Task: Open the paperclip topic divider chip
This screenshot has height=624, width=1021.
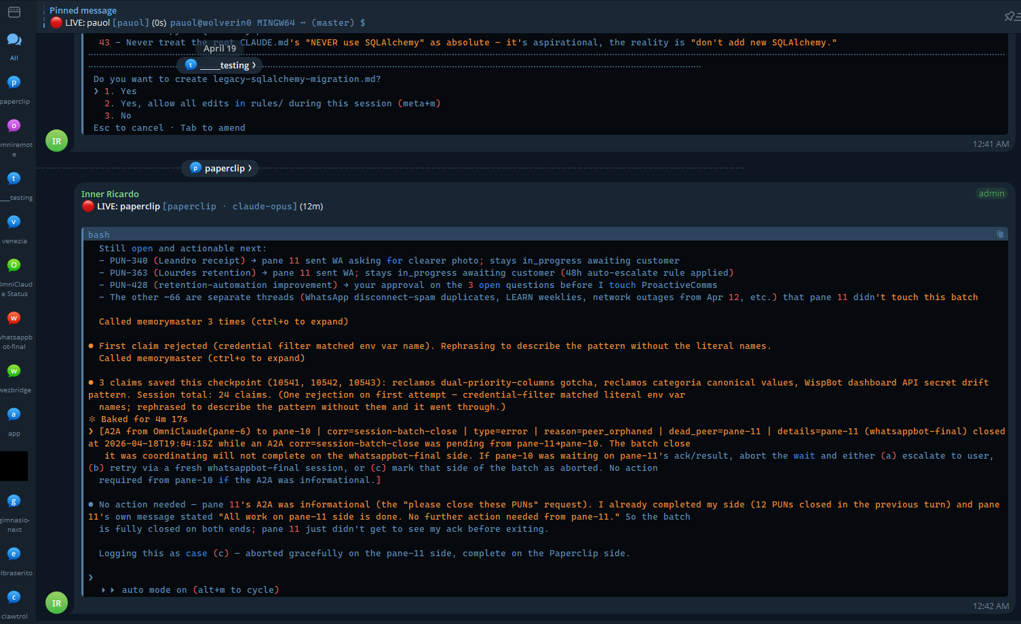Action: coord(220,168)
